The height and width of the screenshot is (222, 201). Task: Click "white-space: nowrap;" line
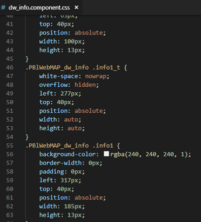(x=74, y=76)
